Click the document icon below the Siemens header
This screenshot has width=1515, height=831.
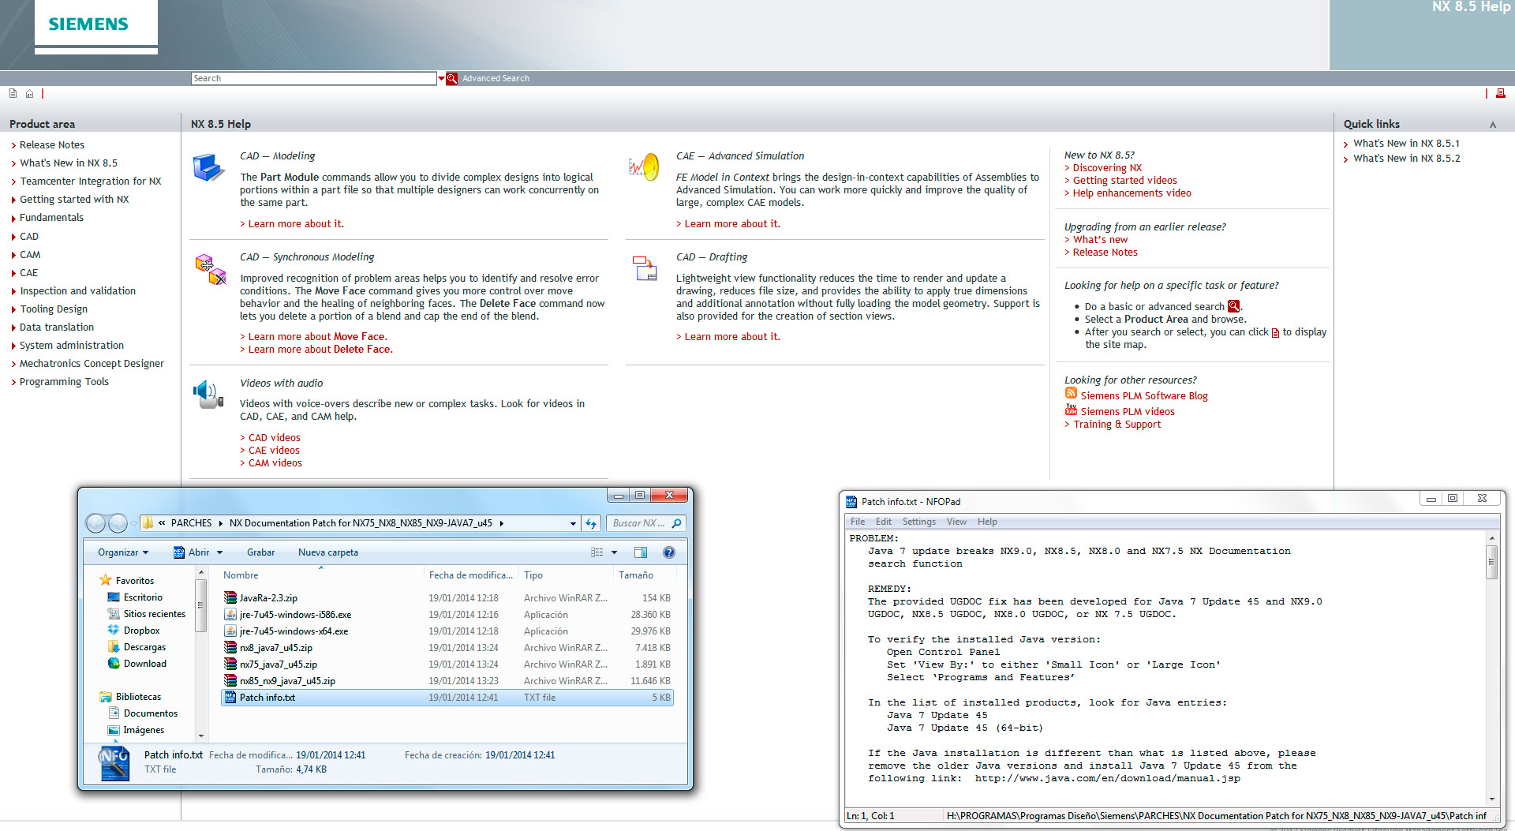tap(13, 93)
